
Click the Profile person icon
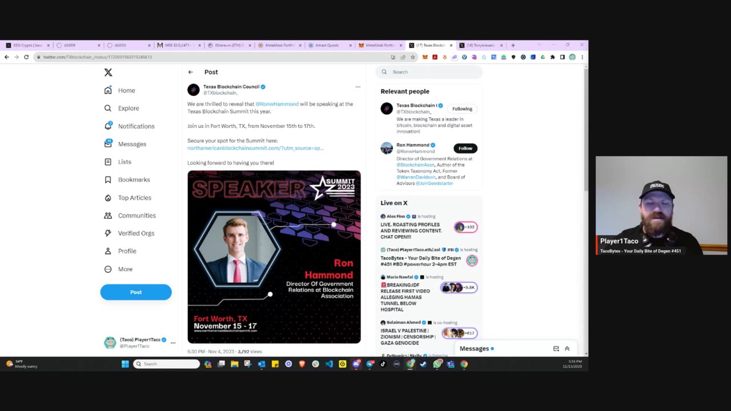coord(108,251)
